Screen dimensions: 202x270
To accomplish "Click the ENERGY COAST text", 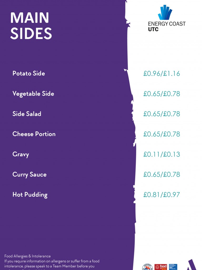I will (167, 24).
